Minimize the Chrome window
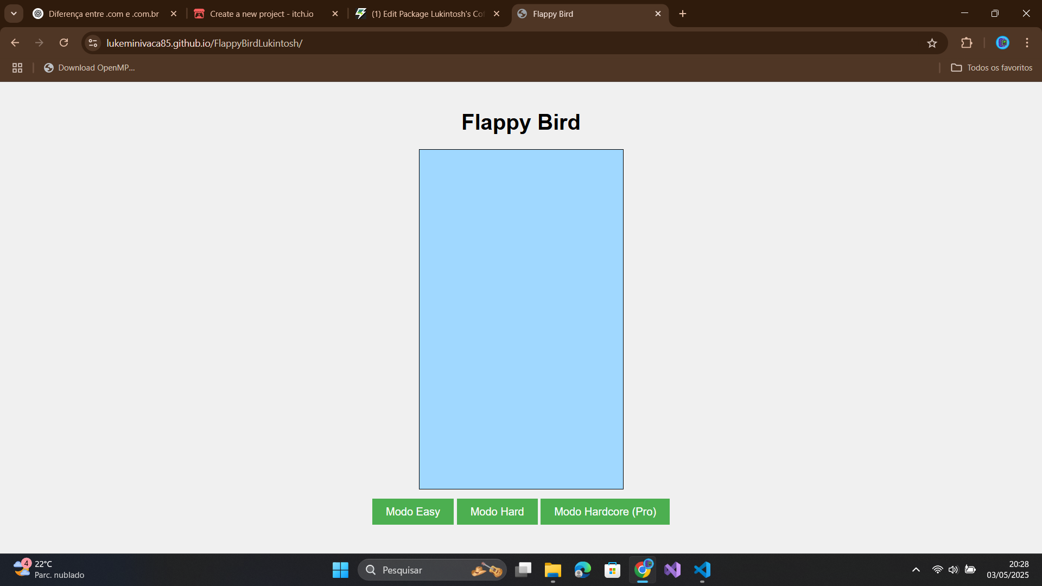 point(964,14)
